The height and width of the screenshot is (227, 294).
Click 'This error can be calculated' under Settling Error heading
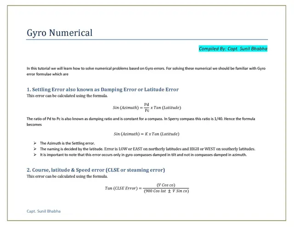coord(67,96)
